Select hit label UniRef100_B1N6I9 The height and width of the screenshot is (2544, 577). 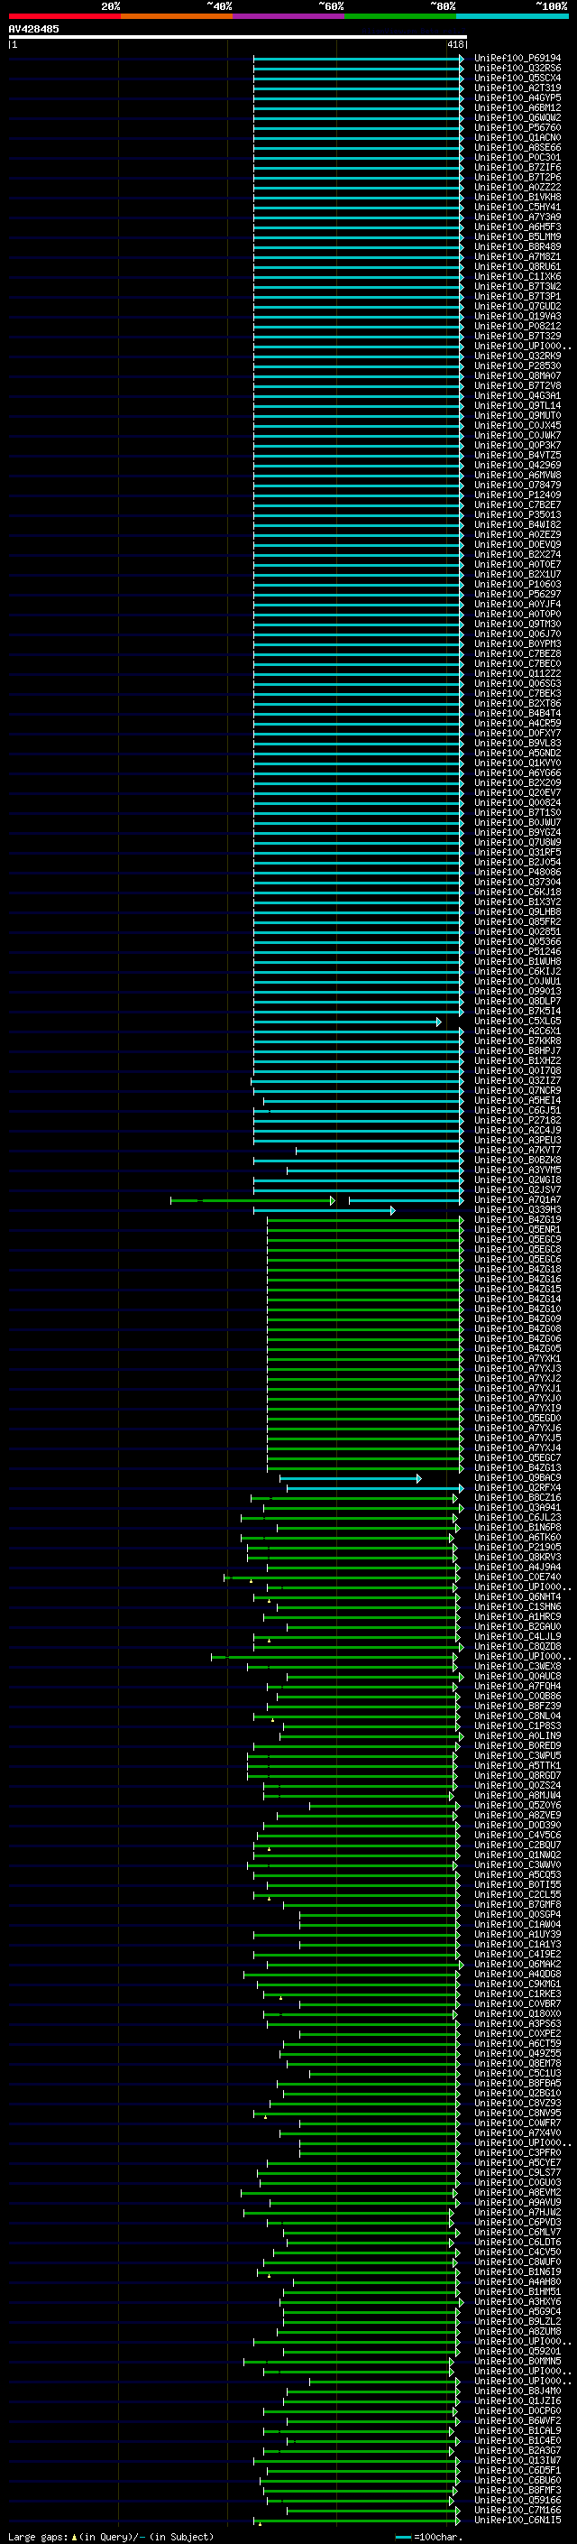point(517,2271)
